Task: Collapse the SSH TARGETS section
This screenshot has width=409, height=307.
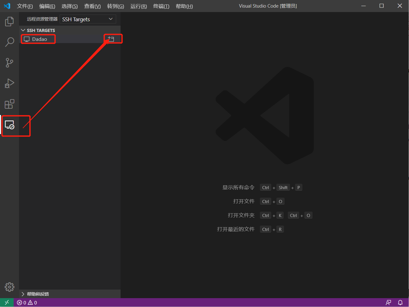Action: click(70, 30)
